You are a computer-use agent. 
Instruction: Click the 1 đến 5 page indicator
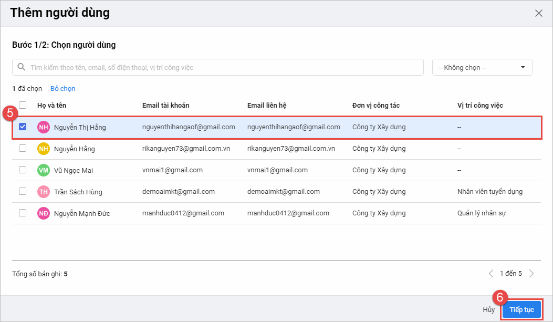tap(510, 273)
